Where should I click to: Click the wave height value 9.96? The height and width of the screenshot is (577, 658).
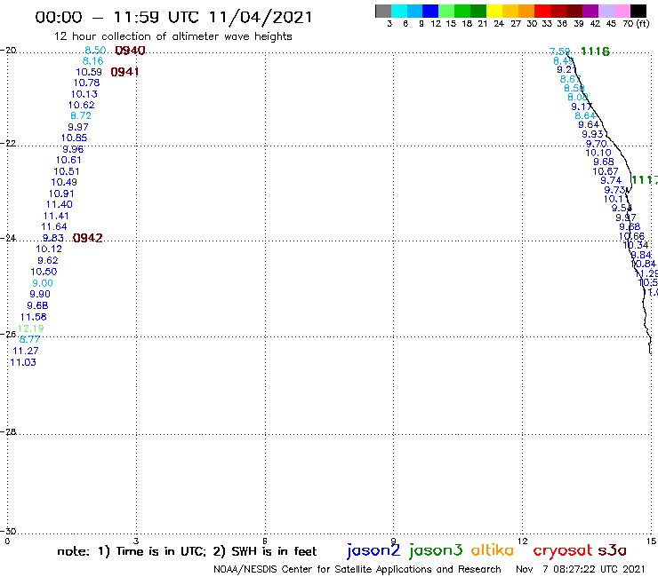tap(73, 149)
